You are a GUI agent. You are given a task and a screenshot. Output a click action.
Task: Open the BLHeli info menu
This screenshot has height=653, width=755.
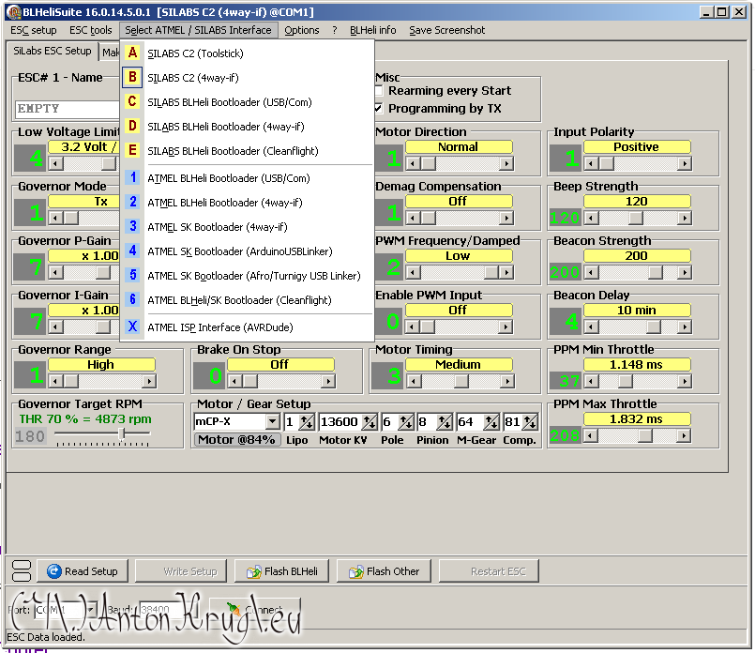click(372, 30)
